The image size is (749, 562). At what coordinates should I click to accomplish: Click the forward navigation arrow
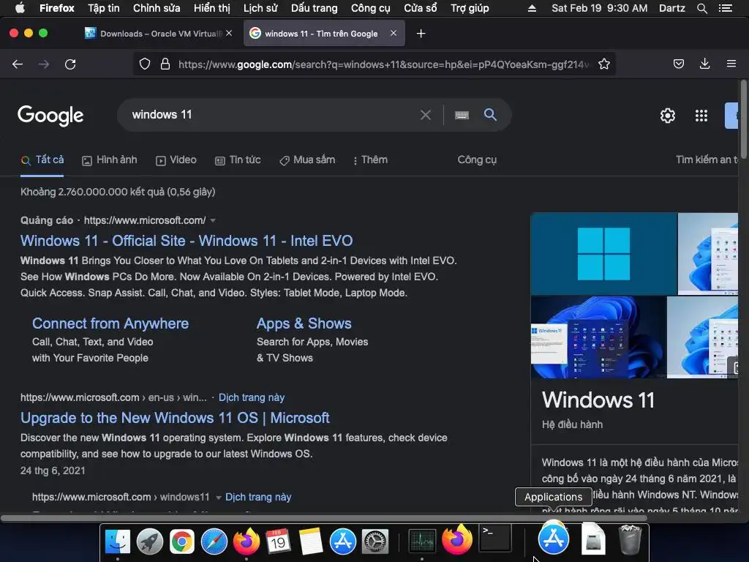[x=44, y=64]
